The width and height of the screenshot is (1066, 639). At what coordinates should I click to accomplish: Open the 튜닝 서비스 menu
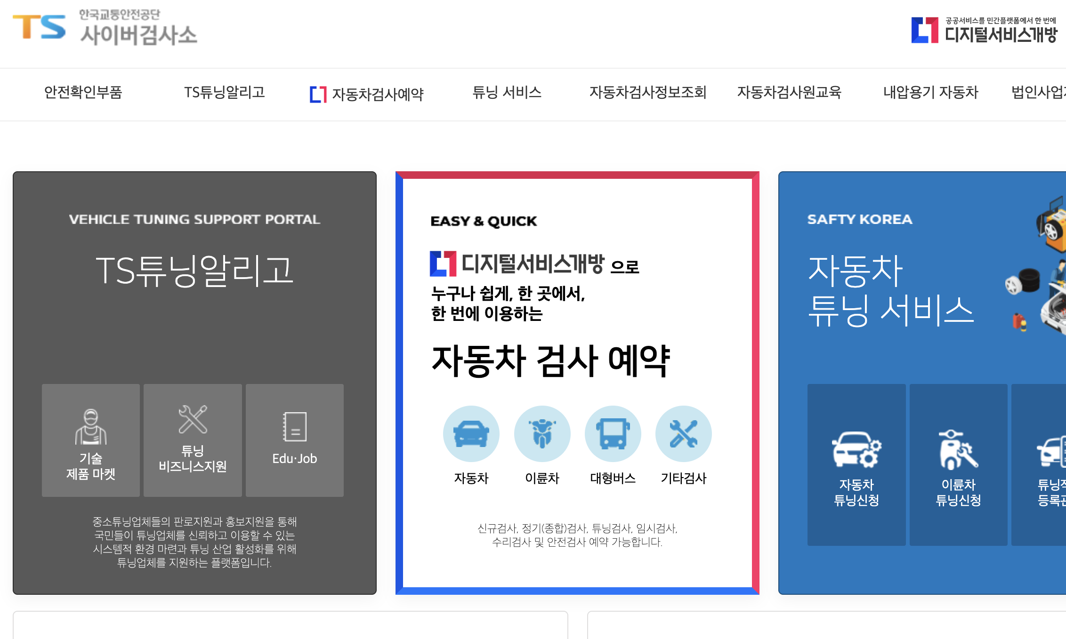(507, 92)
